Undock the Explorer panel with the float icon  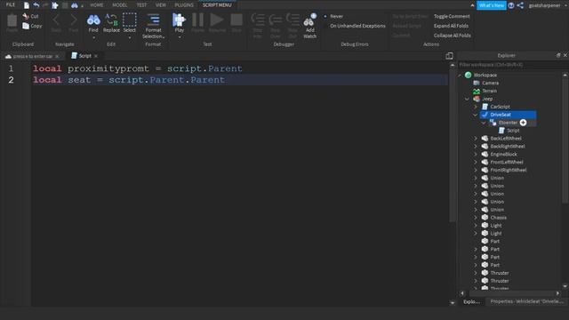pos(558,55)
